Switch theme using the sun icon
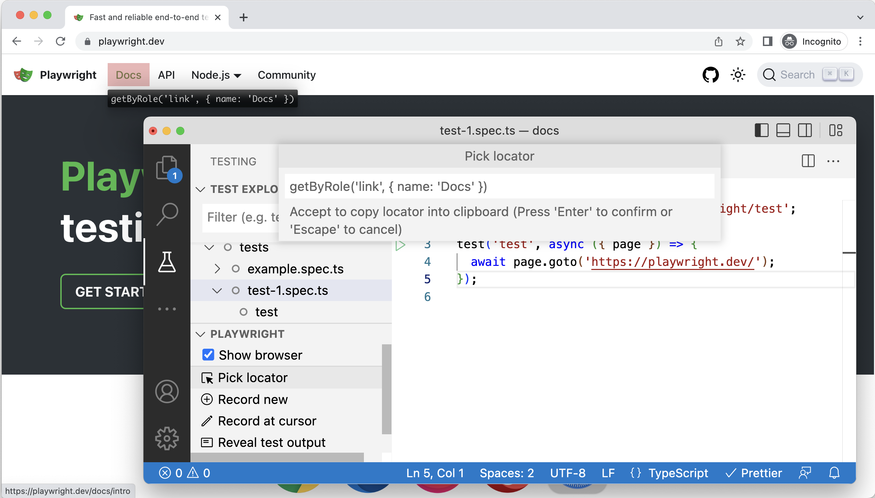Viewport: 875px width, 498px height. (x=738, y=75)
